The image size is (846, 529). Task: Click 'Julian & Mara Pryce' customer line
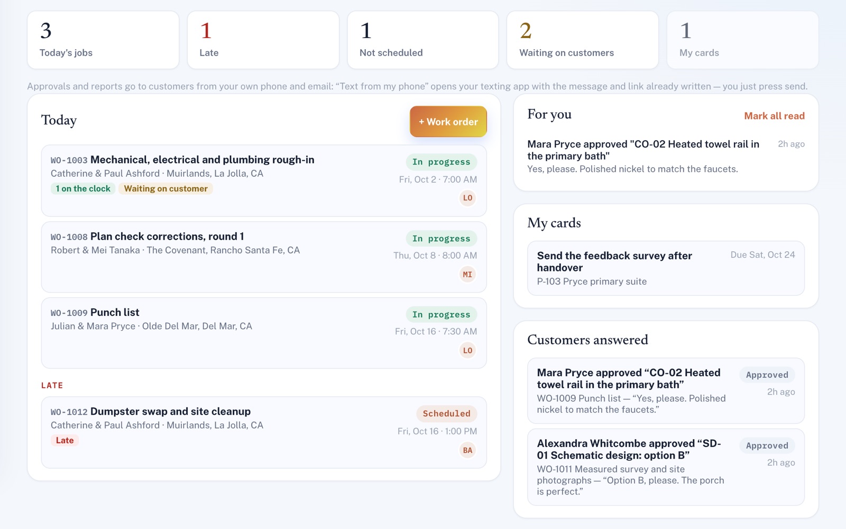tap(151, 326)
